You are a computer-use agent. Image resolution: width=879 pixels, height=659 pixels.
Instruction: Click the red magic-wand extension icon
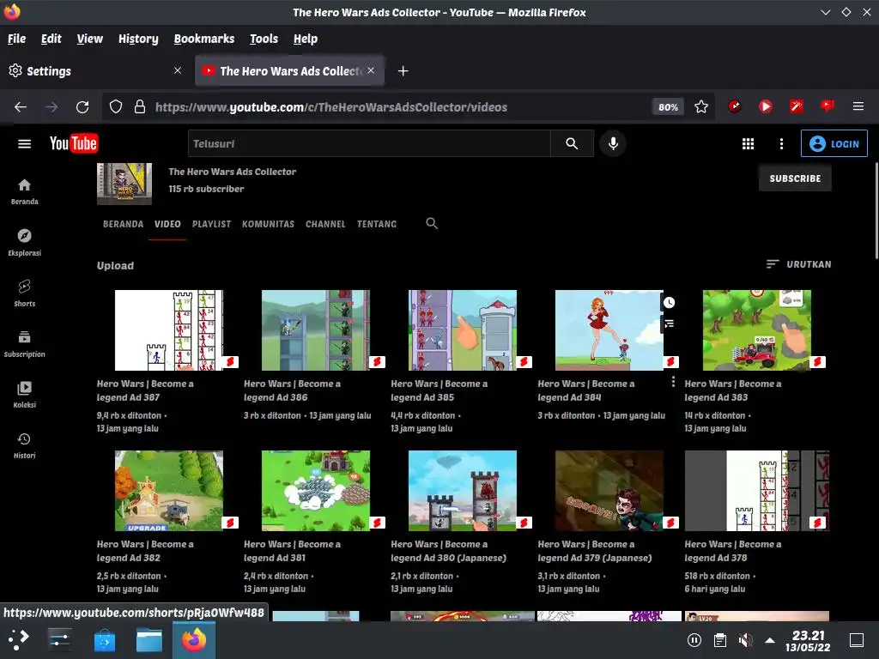pyautogui.click(x=796, y=106)
